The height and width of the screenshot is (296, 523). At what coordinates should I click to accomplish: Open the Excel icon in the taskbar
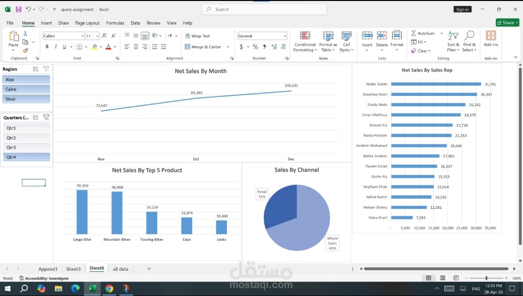click(x=92, y=288)
